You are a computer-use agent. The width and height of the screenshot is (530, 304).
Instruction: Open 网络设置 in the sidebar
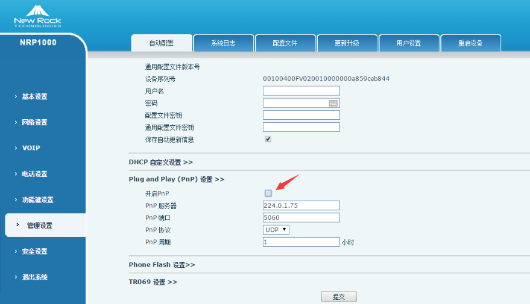(34, 122)
